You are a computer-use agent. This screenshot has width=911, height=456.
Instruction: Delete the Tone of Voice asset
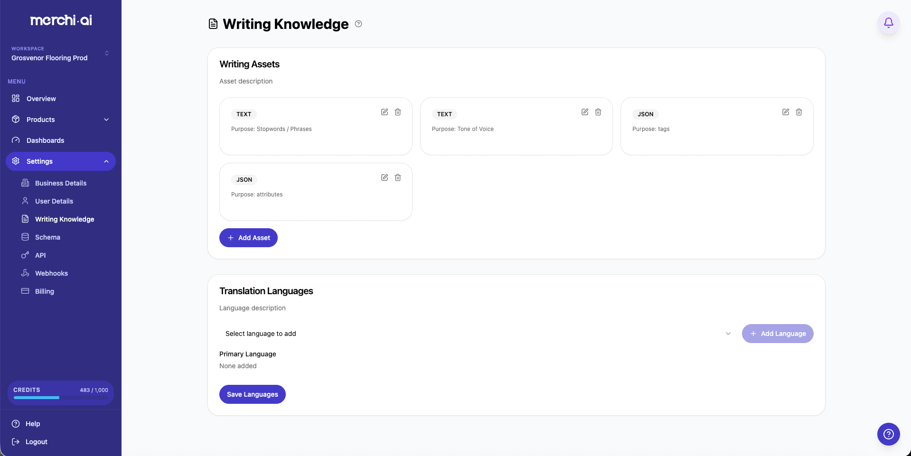click(x=598, y=112)
